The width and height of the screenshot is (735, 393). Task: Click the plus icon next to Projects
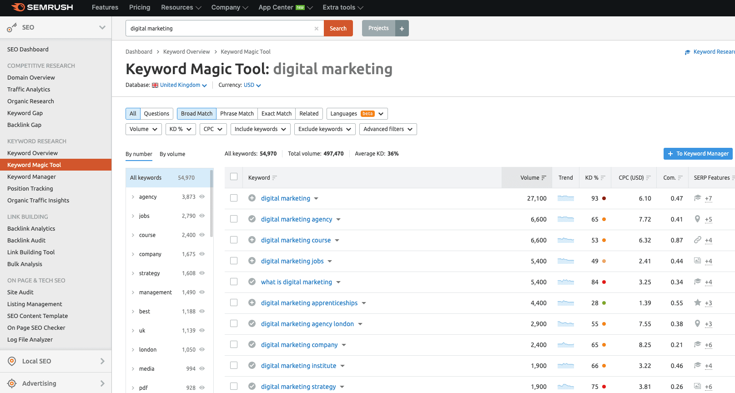pyautogui.click(x=402, y=29)
